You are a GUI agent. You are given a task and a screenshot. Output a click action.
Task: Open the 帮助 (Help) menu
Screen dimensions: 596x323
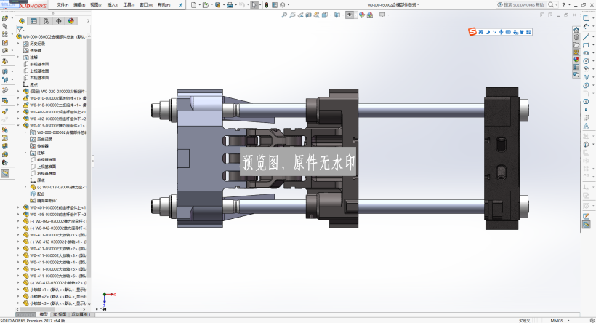coord(164,5)
